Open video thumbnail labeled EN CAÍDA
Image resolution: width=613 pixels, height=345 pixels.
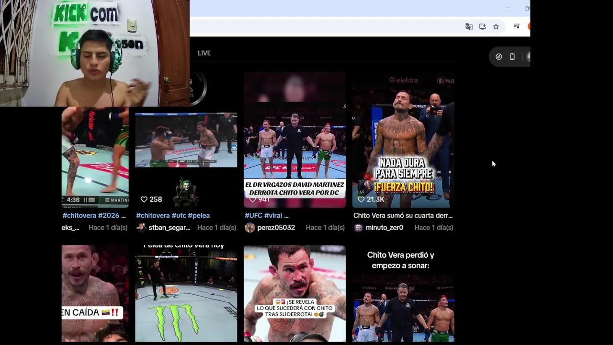[x=95, y=293]
